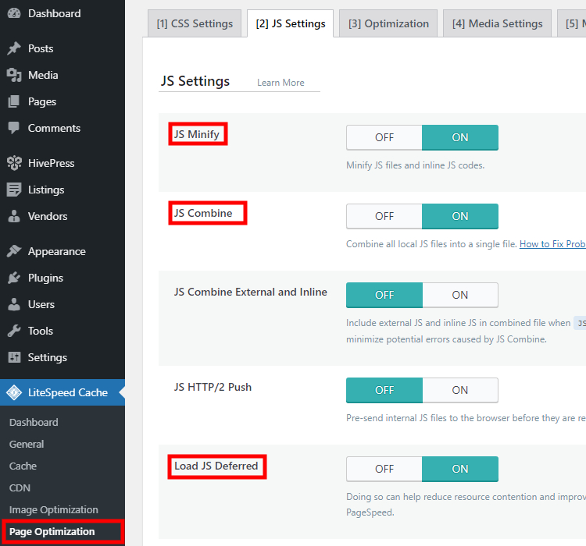Click the Comments speech bubble icon
Image resolution: width=586 pixels, height=546 pixels.
tap(14, 128)
